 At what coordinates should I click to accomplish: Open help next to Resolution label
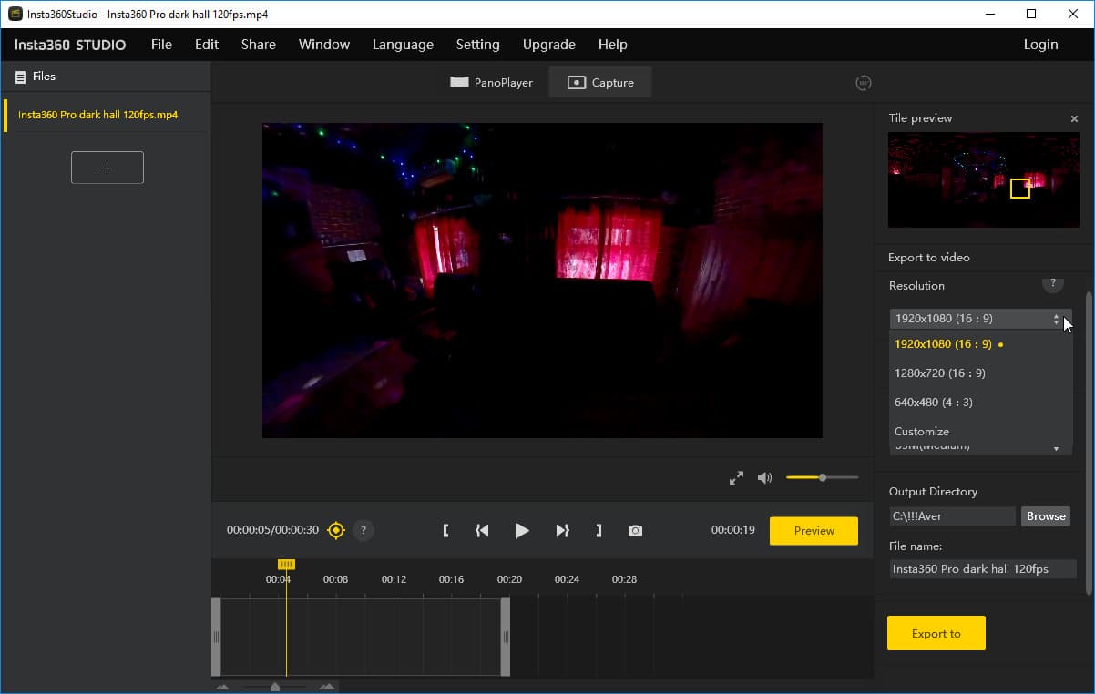tap(1052, 284)
